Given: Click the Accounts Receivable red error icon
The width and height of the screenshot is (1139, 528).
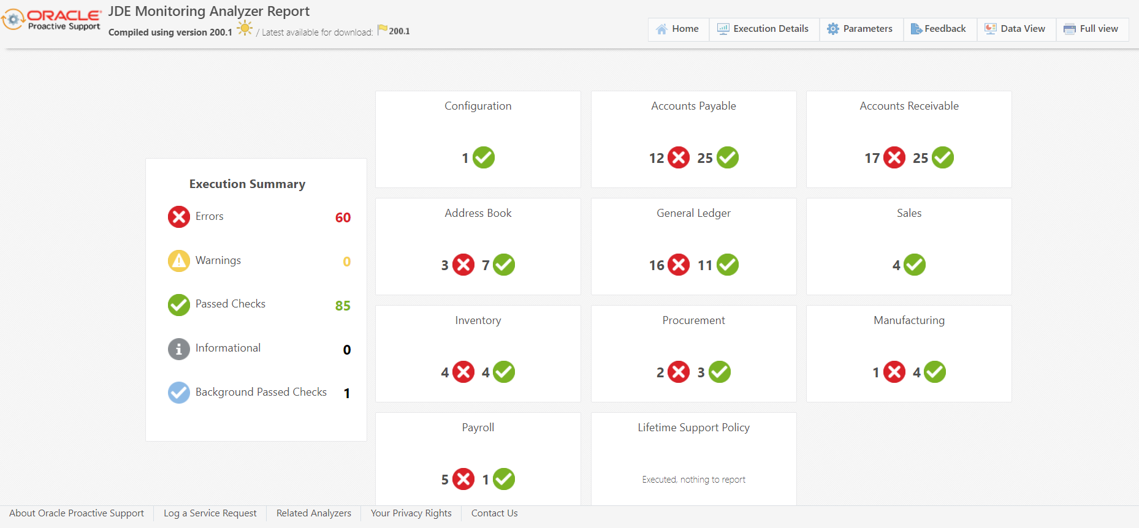Looking at the screenshot, I should coord(894,157).
